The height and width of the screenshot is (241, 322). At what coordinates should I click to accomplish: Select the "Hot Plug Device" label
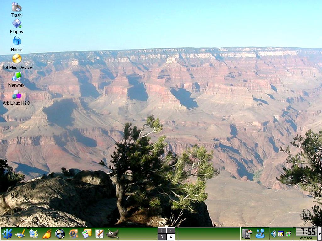tap(17, 67)
